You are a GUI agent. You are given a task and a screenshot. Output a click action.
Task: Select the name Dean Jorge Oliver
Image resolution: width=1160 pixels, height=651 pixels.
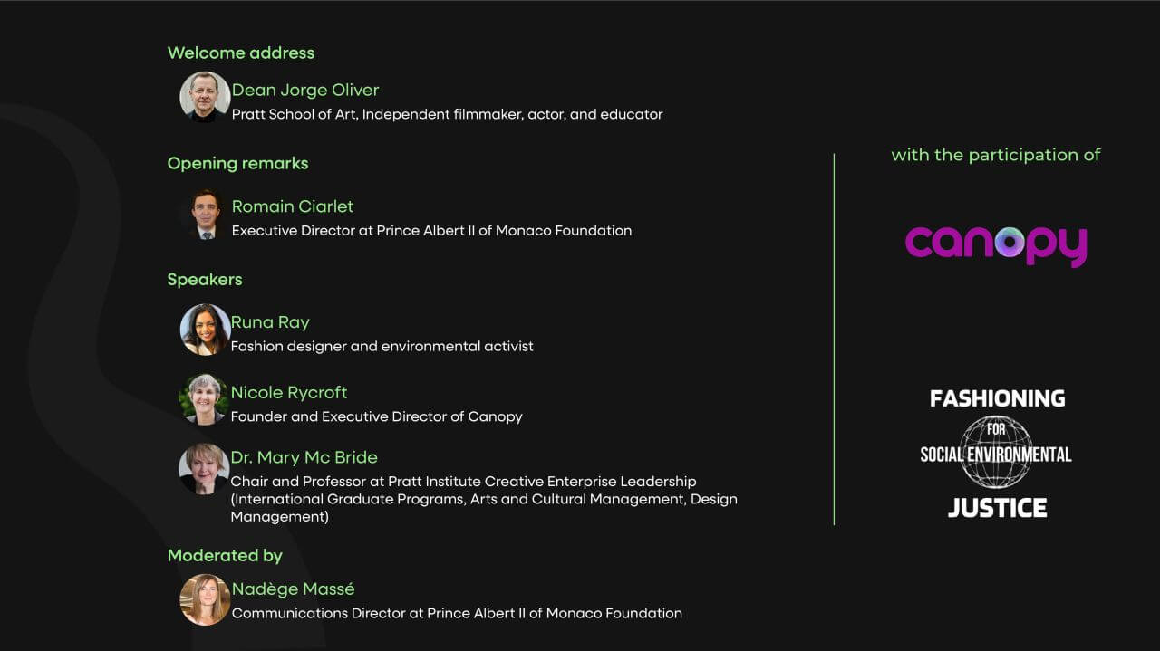305,90
